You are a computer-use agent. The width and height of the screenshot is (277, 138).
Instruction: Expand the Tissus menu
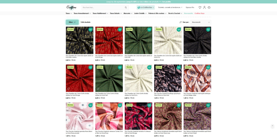[x=69, y=13]
